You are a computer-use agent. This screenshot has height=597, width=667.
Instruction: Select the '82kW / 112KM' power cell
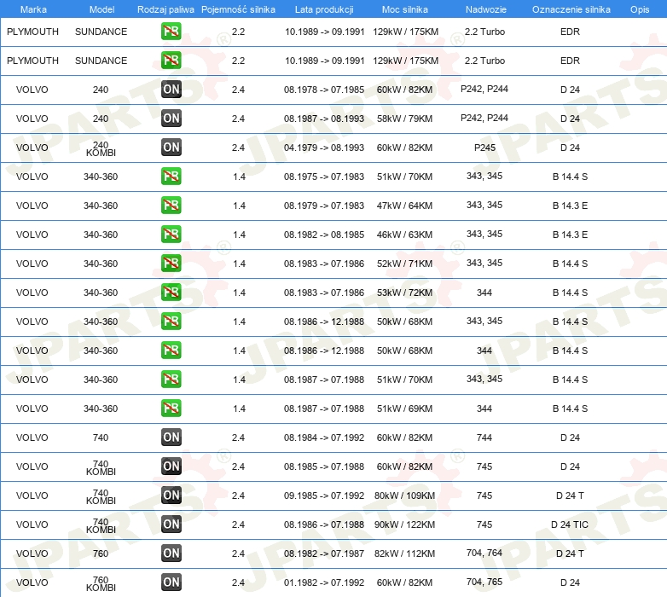pyautogui.click(x=404, y=554)
